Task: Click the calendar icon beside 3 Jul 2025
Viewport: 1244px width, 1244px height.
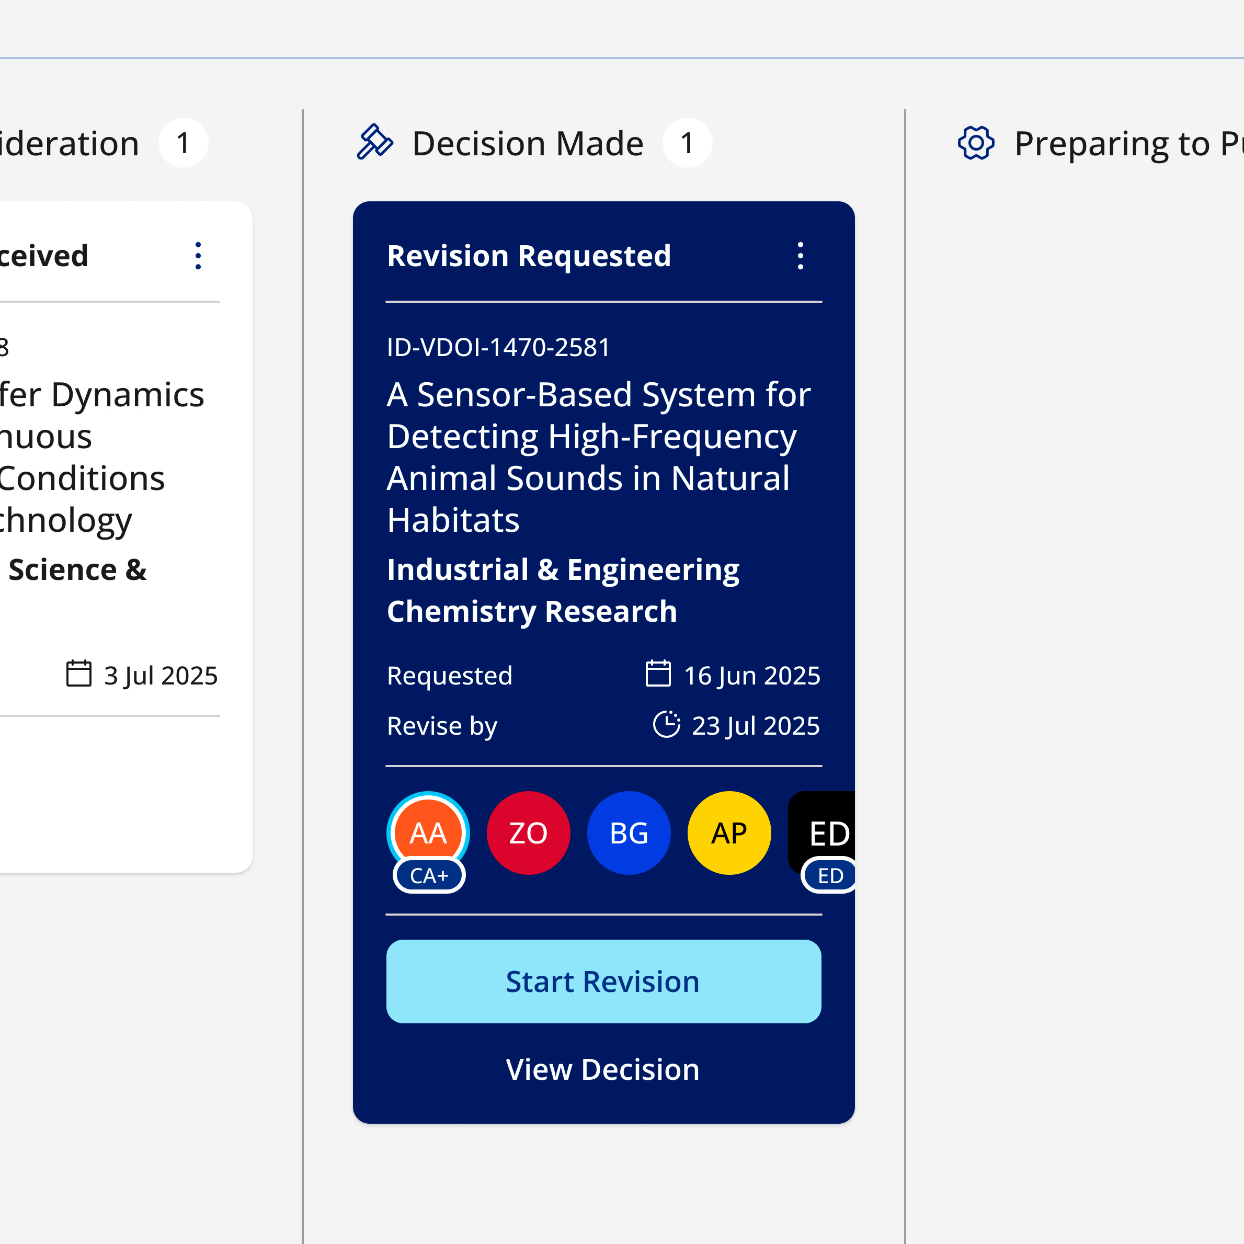Action: [78, 674]
